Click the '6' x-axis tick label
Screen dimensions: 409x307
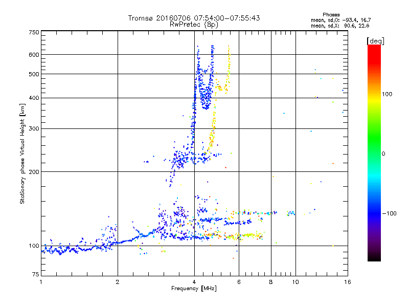tap(239, 282)
